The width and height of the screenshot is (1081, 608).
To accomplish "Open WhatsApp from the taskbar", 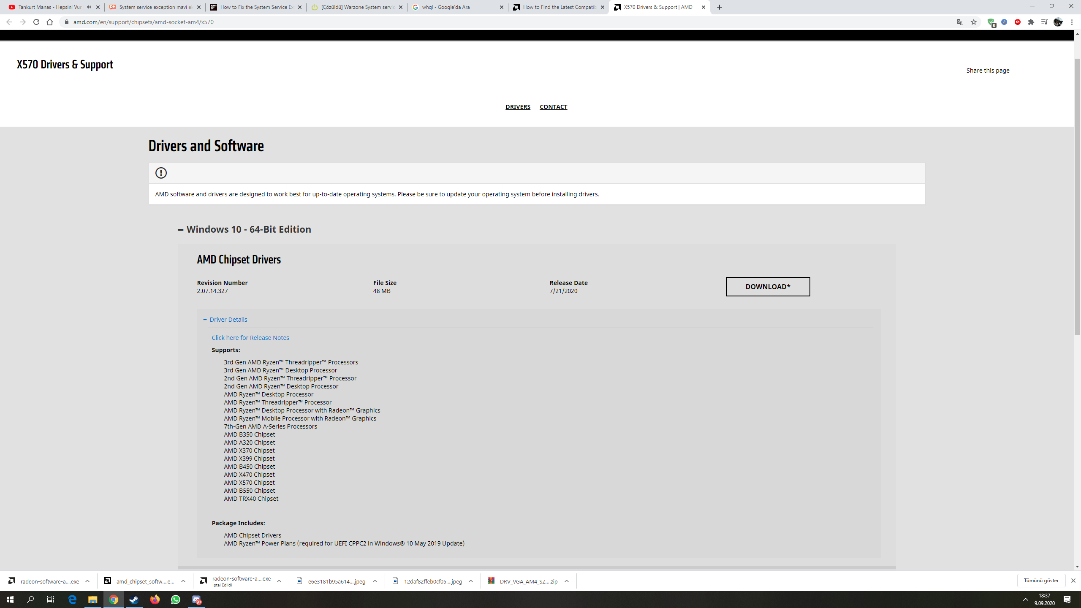I will [175, 600].
